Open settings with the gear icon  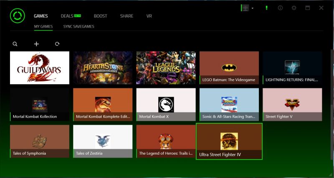(x=294, y=8)
